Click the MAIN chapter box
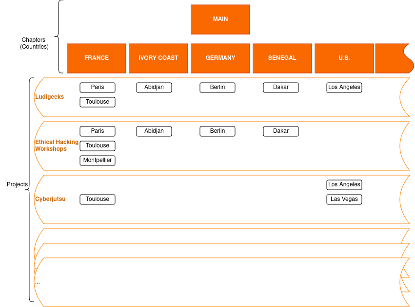Image resolution: width=415 pixels, height=307 pixels. (x=220, y=19)
